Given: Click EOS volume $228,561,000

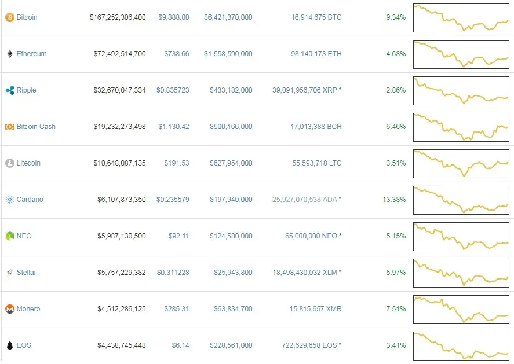Looking at the screenshot, I should click(231, 345).
